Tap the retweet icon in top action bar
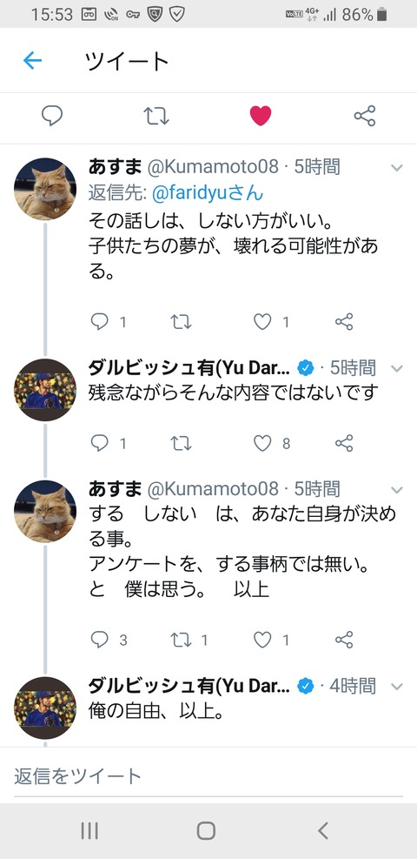Image resolution: width=417 pixels, height=859 pixels. tap(156, 116)
